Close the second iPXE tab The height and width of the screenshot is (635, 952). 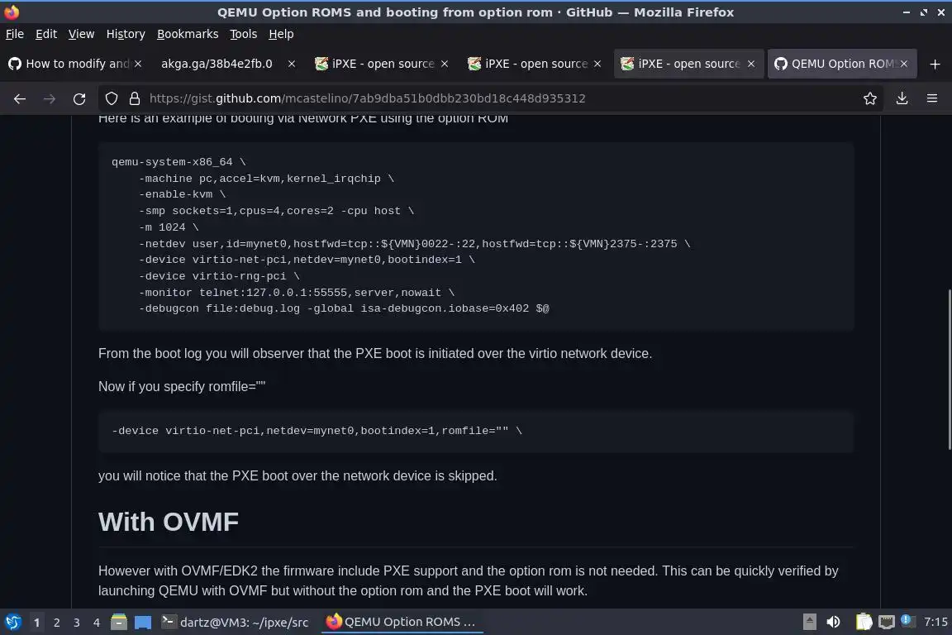pyautogui.click(x=597, y=64)
